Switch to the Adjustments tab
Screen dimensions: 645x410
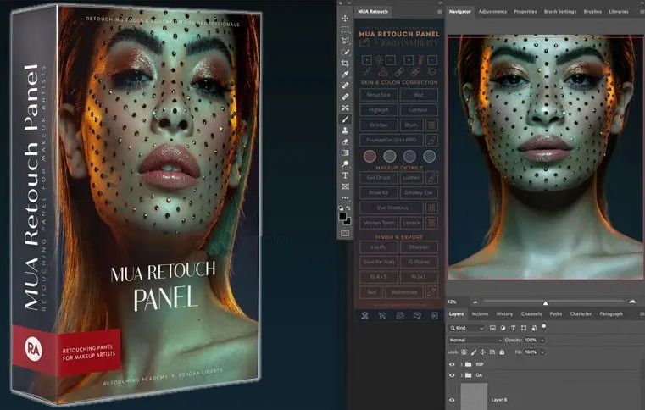point(492,12)
